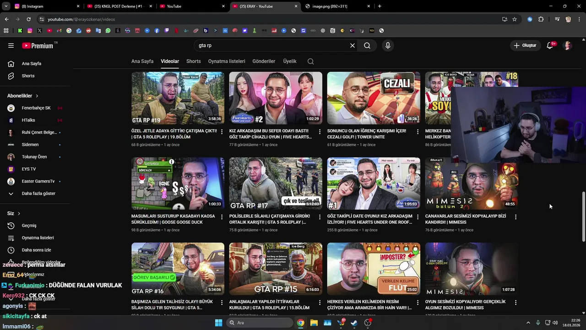Viewport: 586px width, 330px height.
Task: Reload the page in browser
Action: (x=28, y=19)
